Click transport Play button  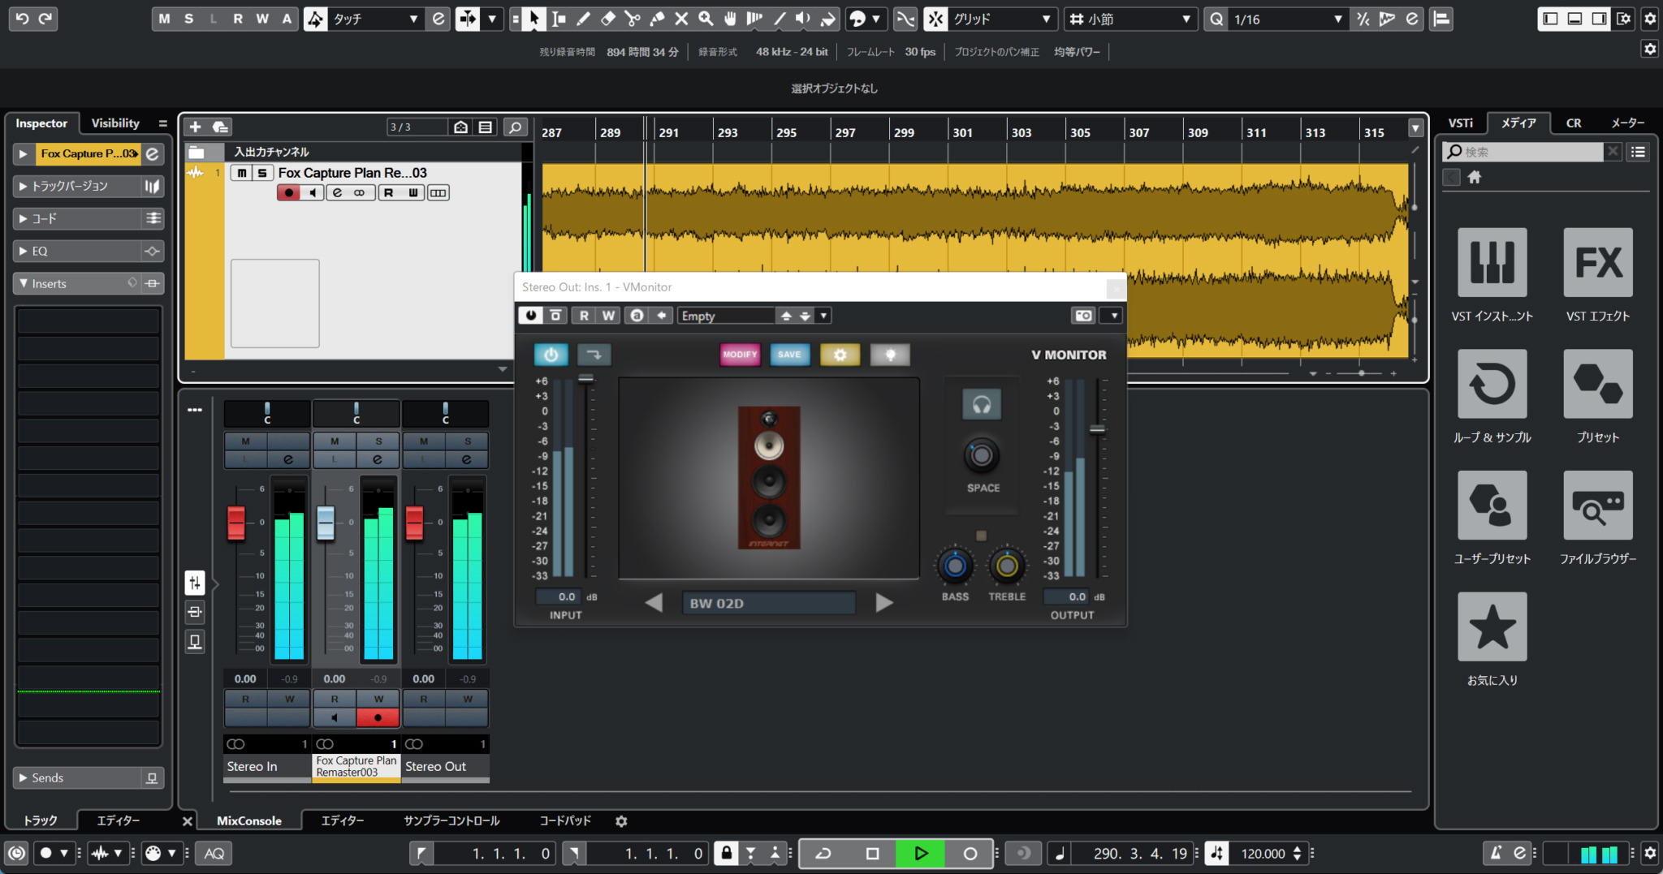921,853
